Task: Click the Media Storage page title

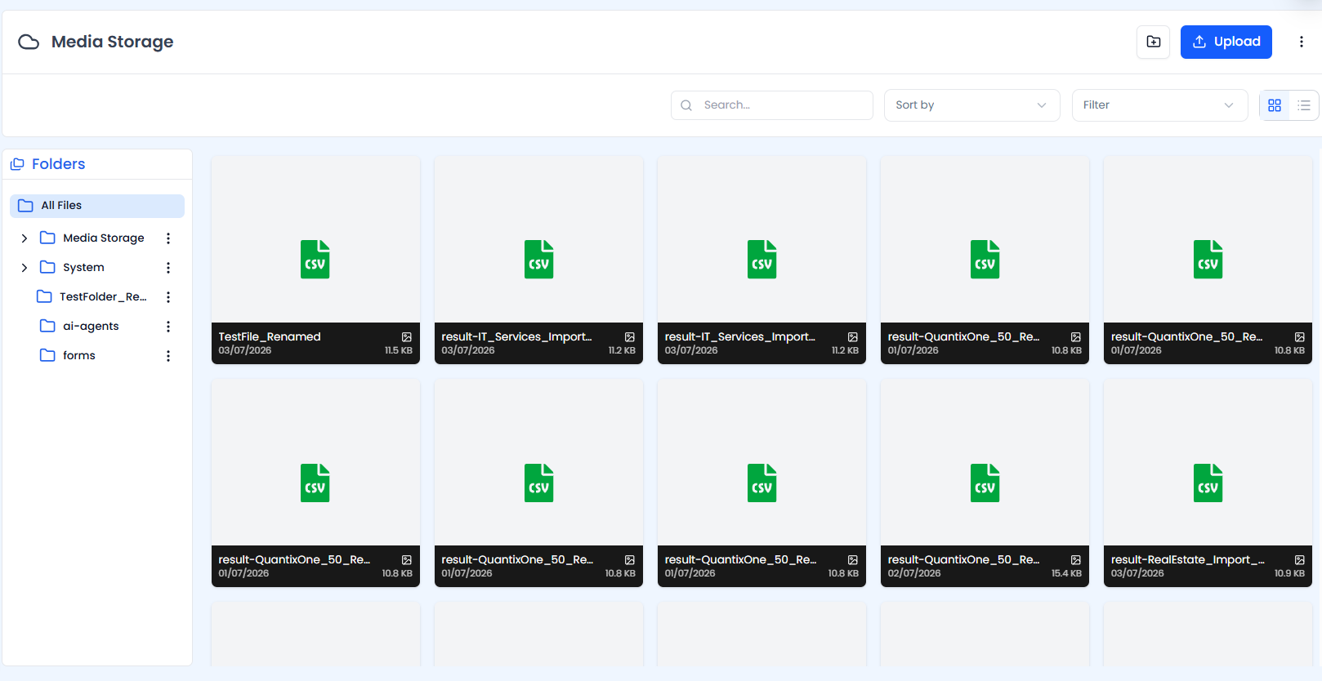Action: (x=112, y=42)
